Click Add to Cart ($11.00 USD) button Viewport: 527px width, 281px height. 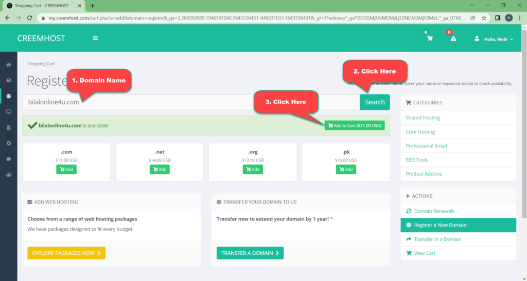click(x=355, y=125)
